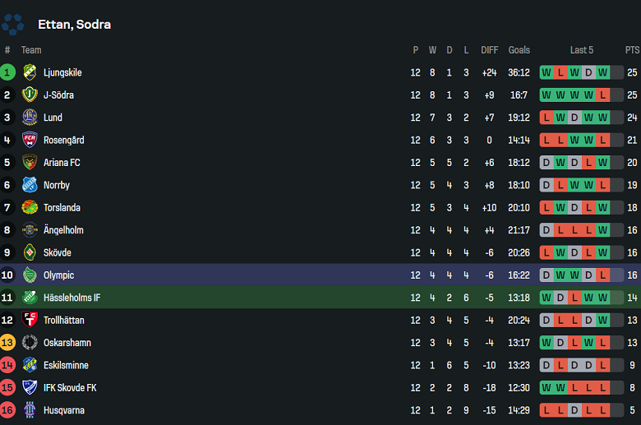The width and height of the screenshot is (641, 425).
Task: Click the Torslanda team badge
Action: (30, 207)
